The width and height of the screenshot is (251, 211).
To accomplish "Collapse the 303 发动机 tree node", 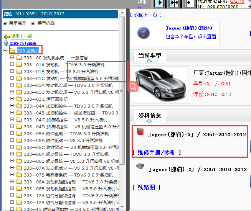I will point(5,51).
